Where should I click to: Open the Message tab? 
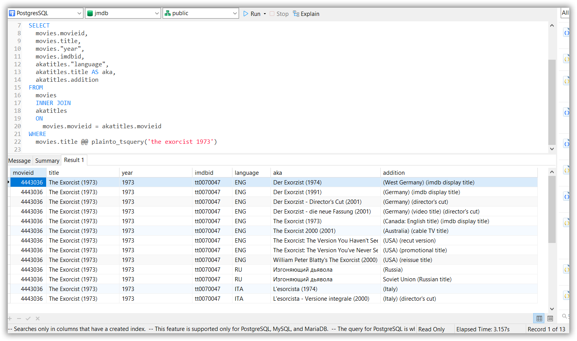19,160
